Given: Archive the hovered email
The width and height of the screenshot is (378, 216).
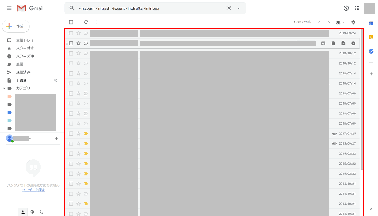Looking at the screenshot, I should coord(323,43).
